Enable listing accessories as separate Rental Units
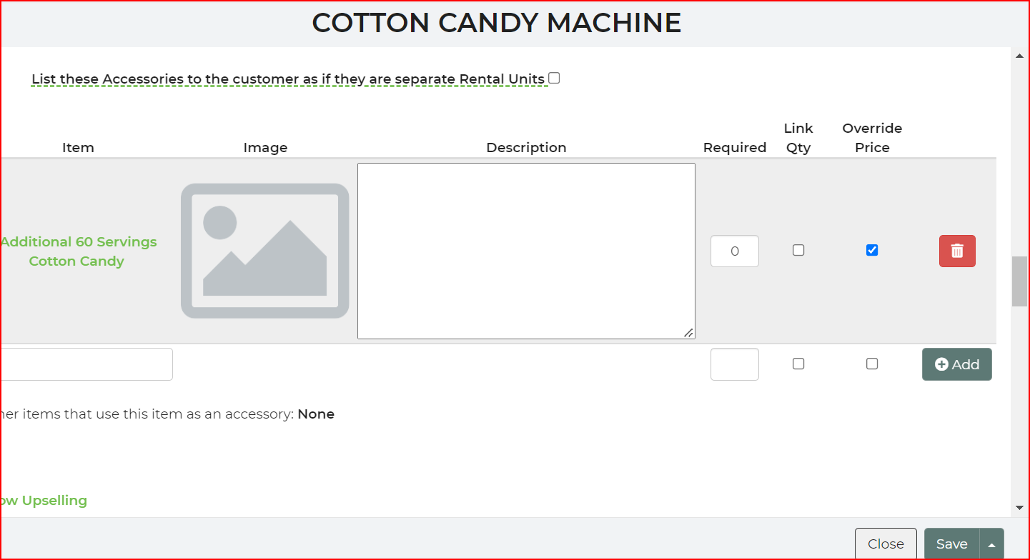The image size is (1030, 560). pyautogui.click(x=554, y=78)
